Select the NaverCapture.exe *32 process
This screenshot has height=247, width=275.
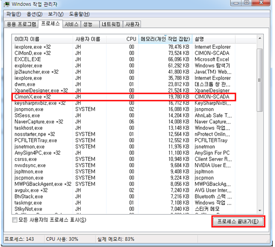click(x=124, y=122)
